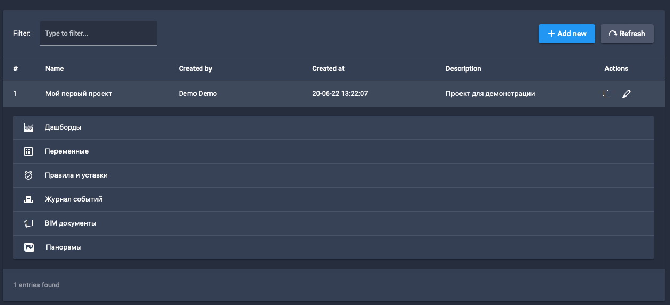Click the copy project icon

point(606,94)
